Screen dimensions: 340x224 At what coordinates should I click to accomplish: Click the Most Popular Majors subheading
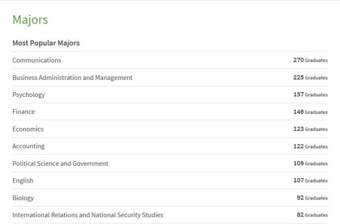(x=46, y=43)
